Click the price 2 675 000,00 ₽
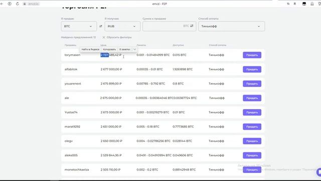Screen dimensions: 321x181 tap(111, 98)
